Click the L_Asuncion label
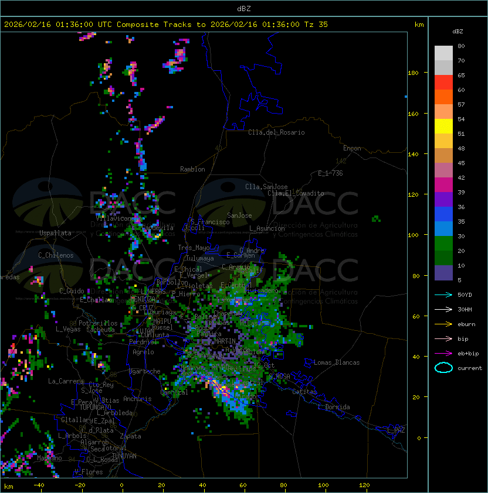The width and height of the screenshot is (488, 493). (x=267, y=228)
